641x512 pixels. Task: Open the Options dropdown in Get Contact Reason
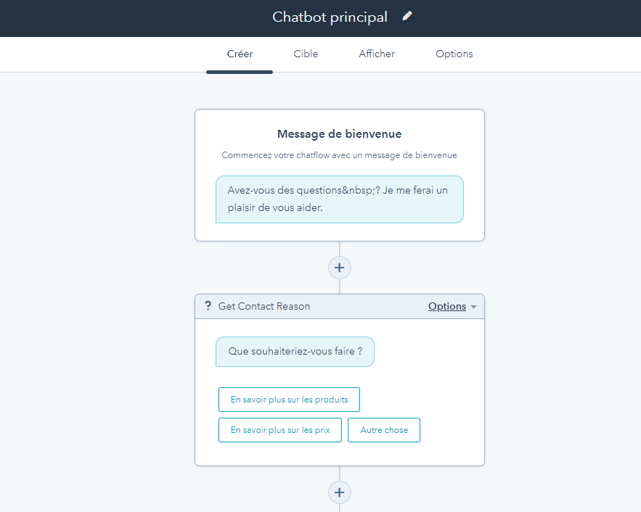pyautogui.click(x=447, y=306)
